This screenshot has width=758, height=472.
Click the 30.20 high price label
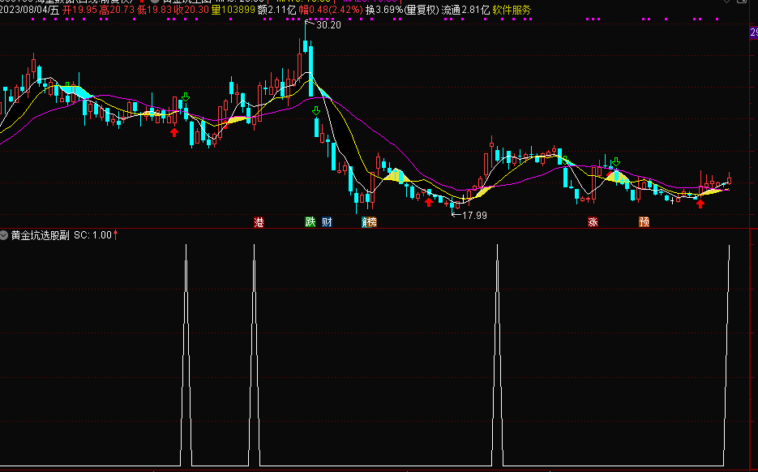pyautogui.click(x=328, y=24)
